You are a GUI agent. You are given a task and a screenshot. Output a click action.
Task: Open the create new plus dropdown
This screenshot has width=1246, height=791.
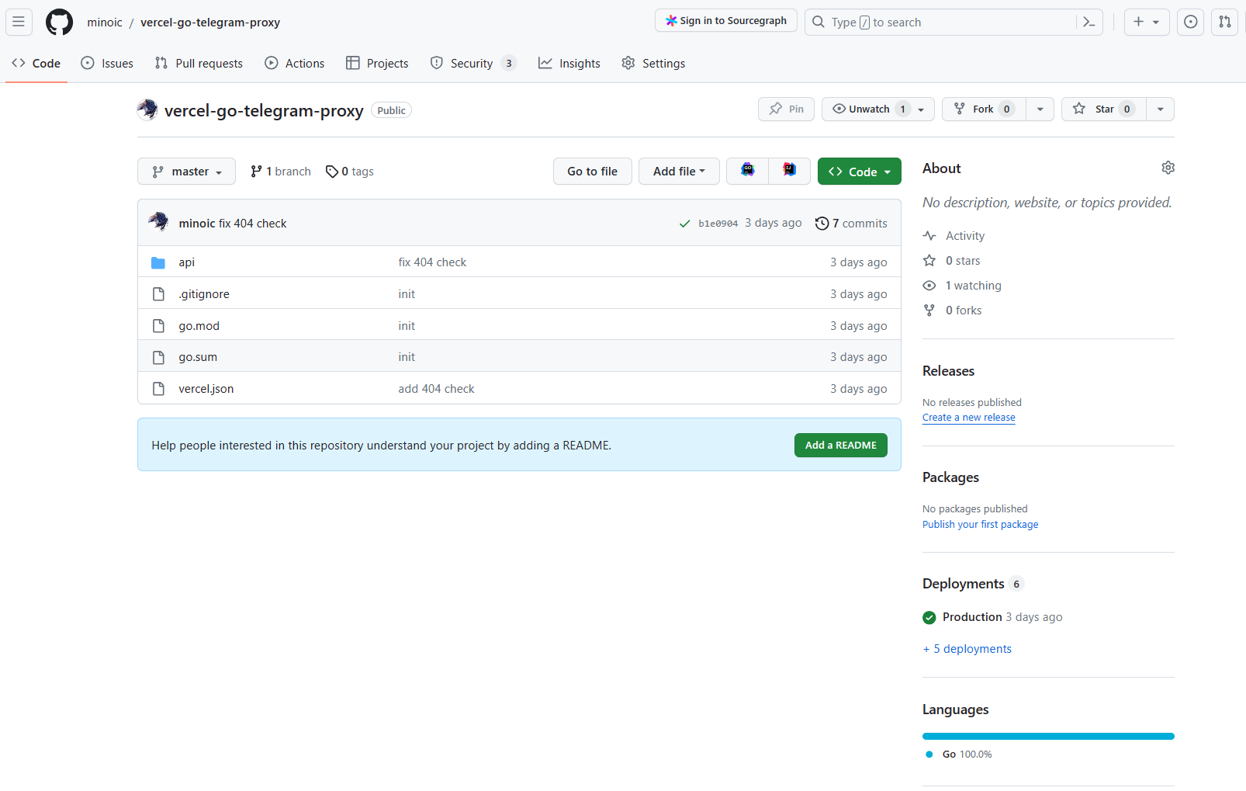1146,22
